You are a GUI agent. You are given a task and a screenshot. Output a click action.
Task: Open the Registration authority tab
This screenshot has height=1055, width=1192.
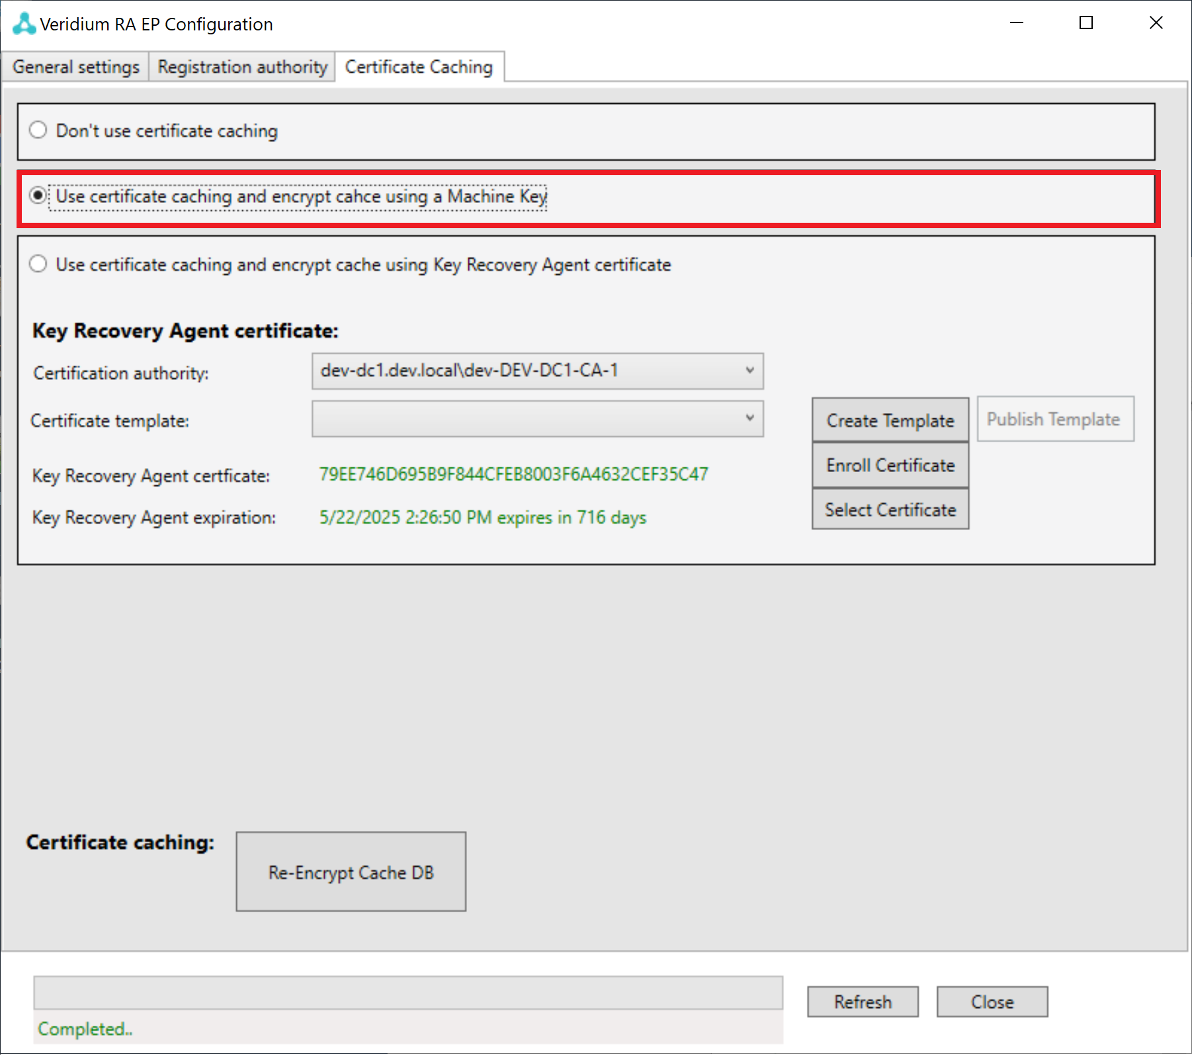pos(242,67)
